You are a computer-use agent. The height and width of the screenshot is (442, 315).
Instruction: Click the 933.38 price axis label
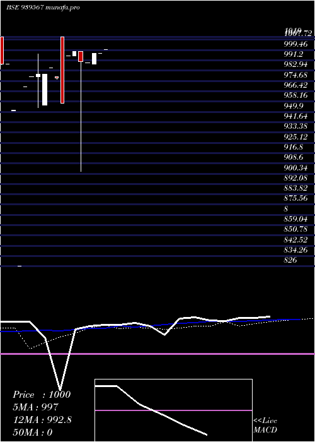coord(295,126)
